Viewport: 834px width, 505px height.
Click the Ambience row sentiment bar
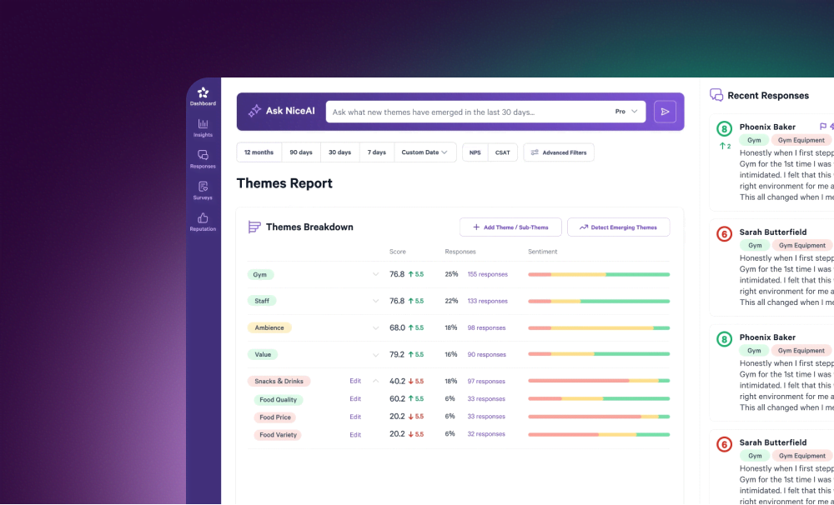599,328
